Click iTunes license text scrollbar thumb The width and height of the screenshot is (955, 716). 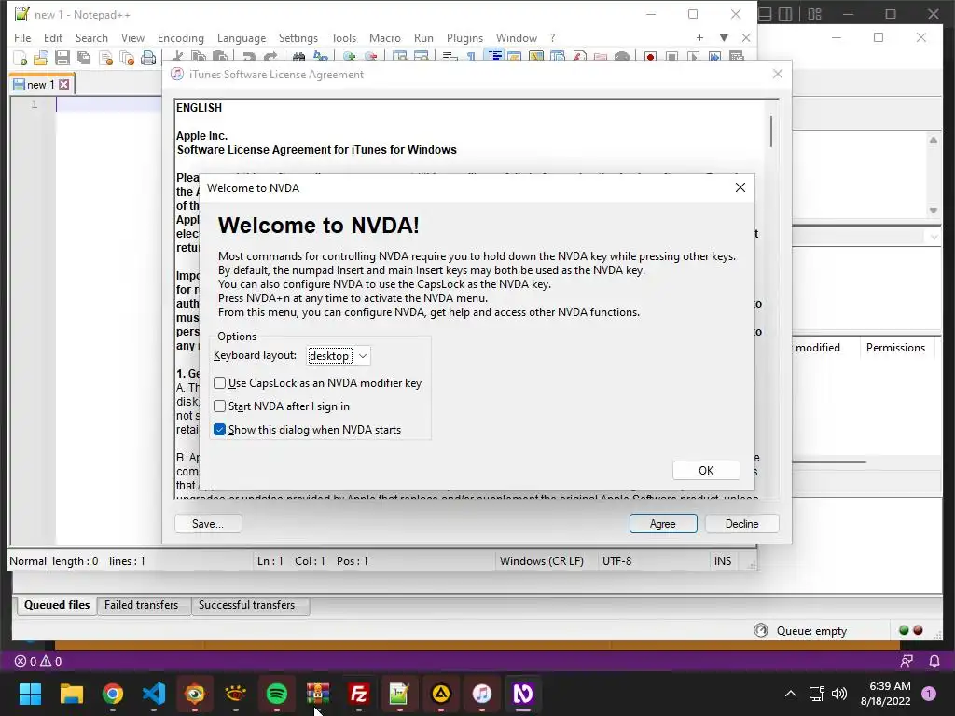771,131
